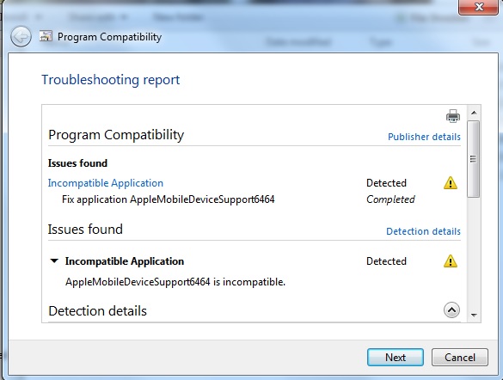Click the scrollbar track below thumb
This screenshot has width=503, height=380.
[474, 254]
